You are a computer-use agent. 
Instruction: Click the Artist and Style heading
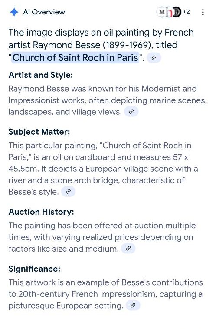pos(41,75)
